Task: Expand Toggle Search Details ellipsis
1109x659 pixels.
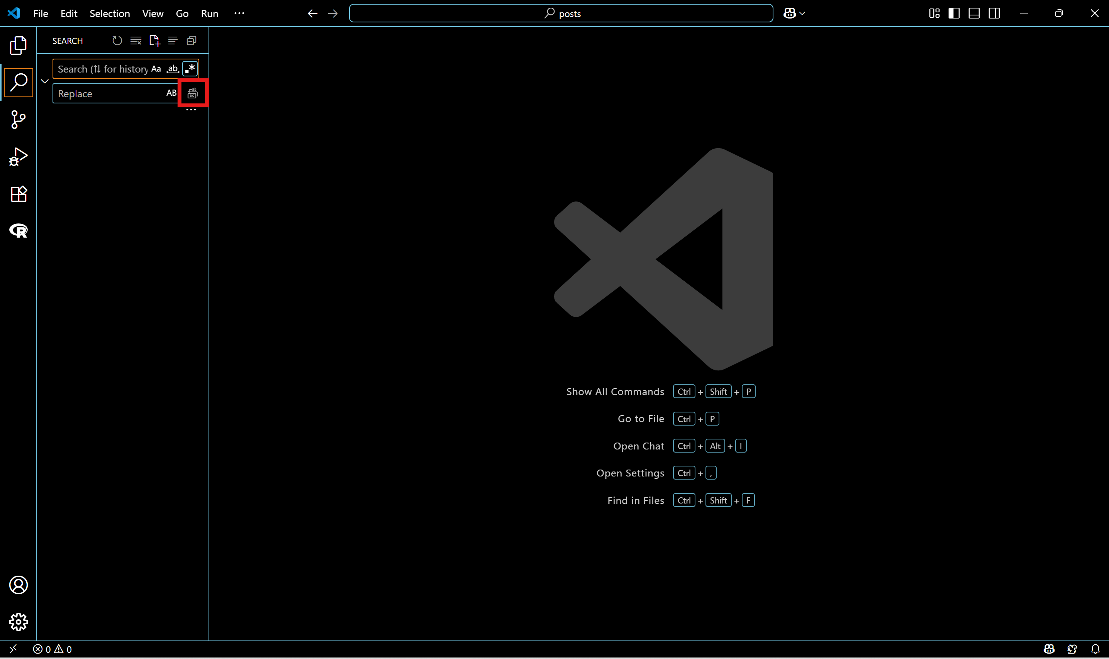Action: pos(191,110)
